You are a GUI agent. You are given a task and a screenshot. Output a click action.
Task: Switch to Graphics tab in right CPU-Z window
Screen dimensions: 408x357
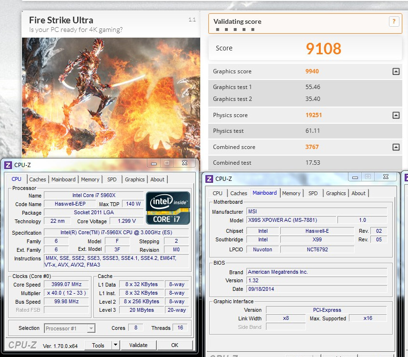[x=336, y=193]
